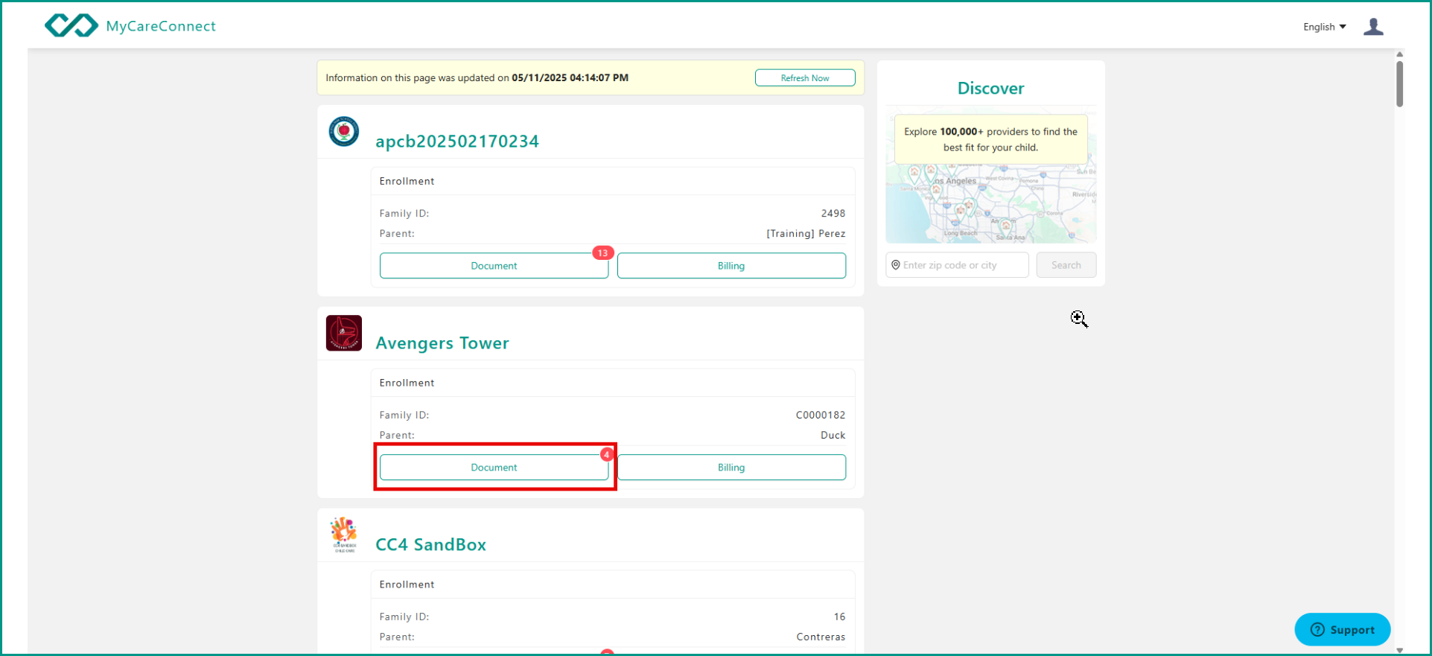Click the MyCareConnect logo icon
Screen dimensions: 1432x656
click(x=71, y=26)
